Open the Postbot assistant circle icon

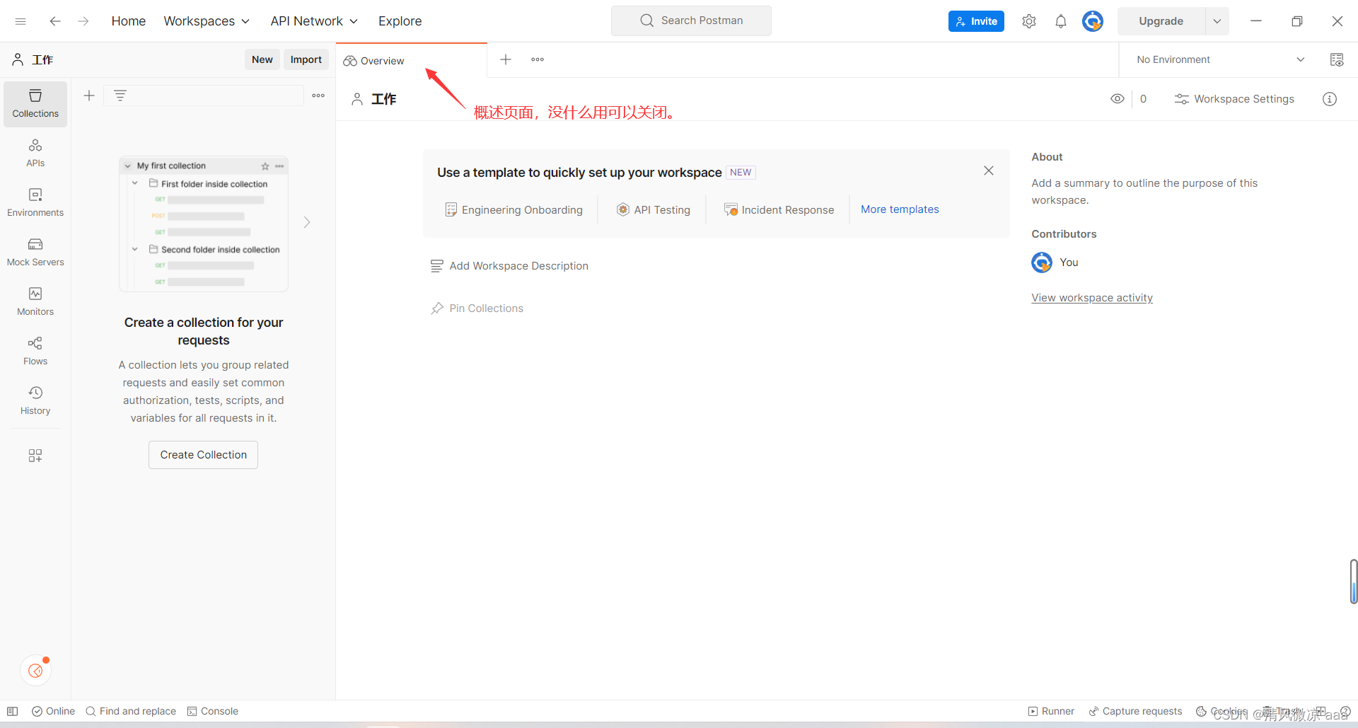click(35, 671)
